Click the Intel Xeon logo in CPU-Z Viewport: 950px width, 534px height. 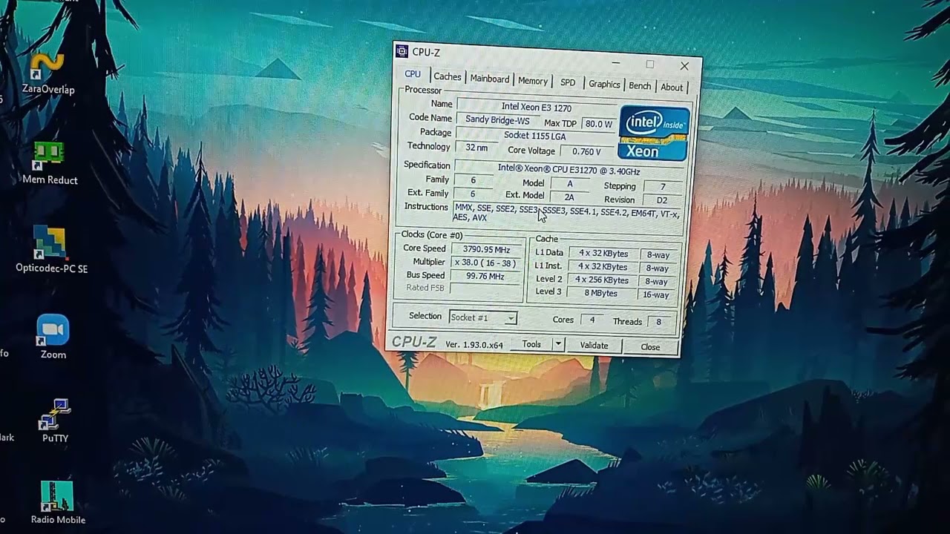(654, 133)
